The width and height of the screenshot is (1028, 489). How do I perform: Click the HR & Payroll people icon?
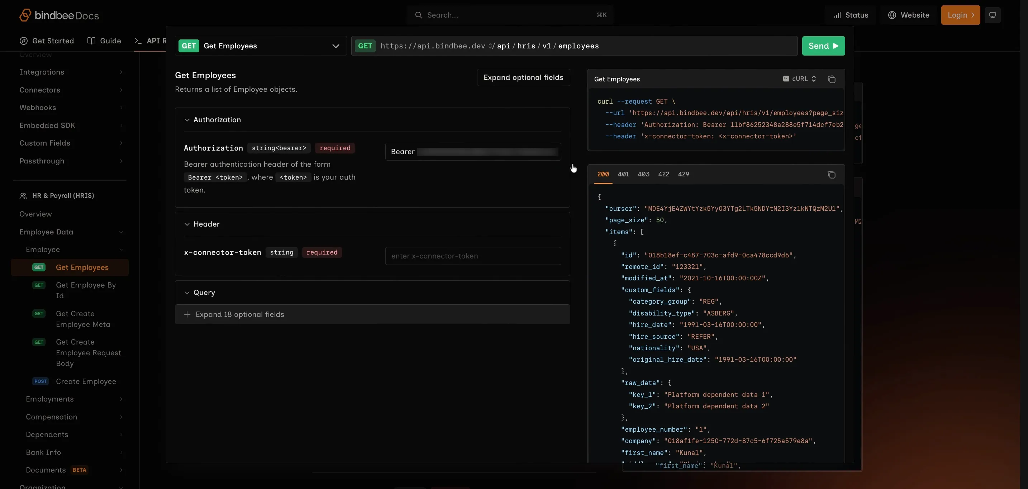(x=23, y=196)
